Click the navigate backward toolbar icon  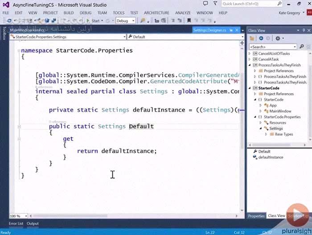[9, 21]
